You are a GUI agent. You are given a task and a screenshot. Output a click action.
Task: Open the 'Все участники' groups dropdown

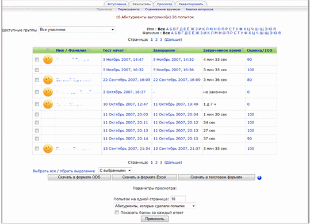pyautogui.click(x=77, y=30)
